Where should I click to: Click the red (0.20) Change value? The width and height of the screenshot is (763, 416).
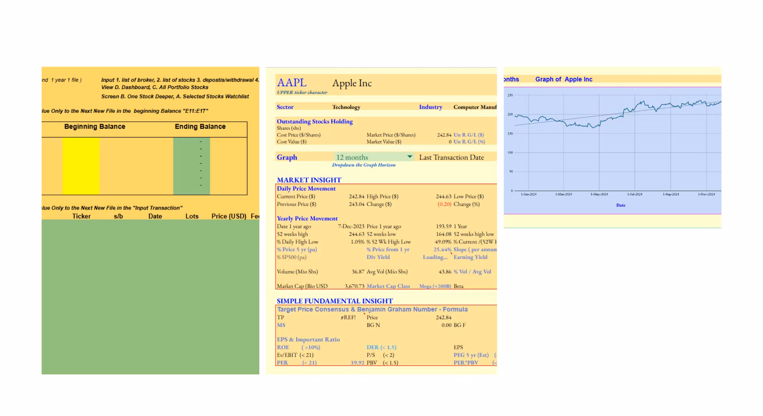444,204
